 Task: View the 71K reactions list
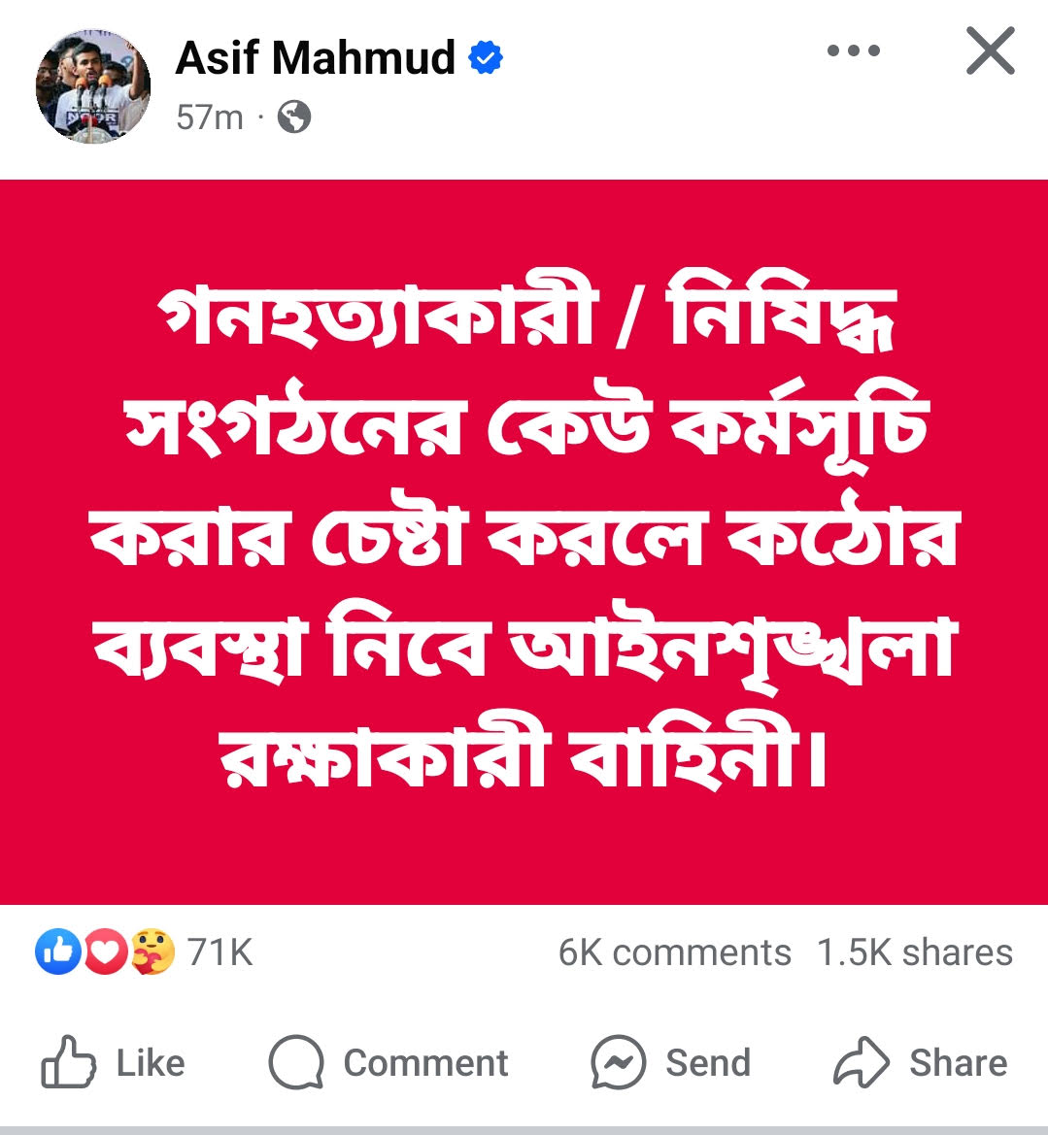point(220,951)
